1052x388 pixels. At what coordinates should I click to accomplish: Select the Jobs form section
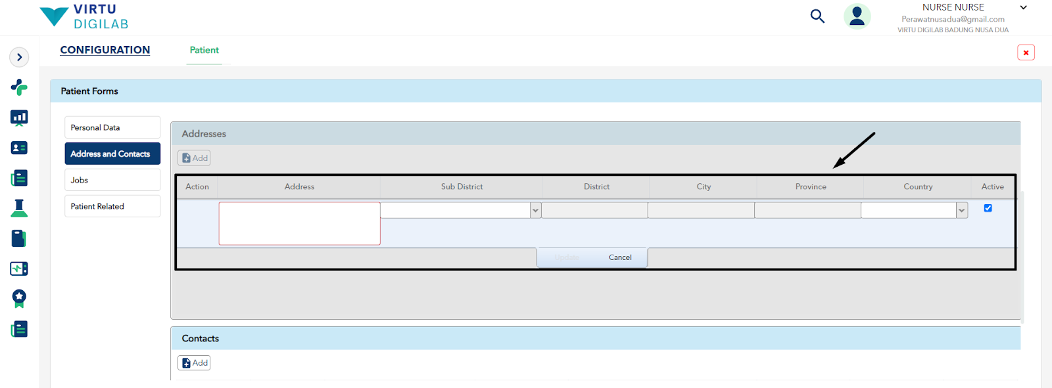[112, 180]
